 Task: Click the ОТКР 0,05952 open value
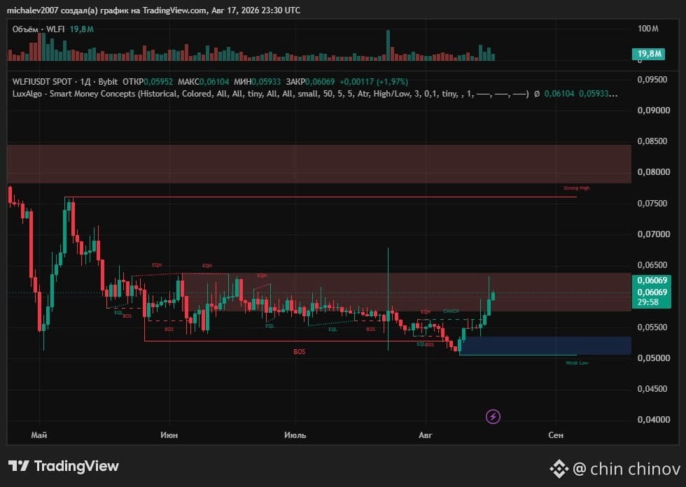point(148,82)
